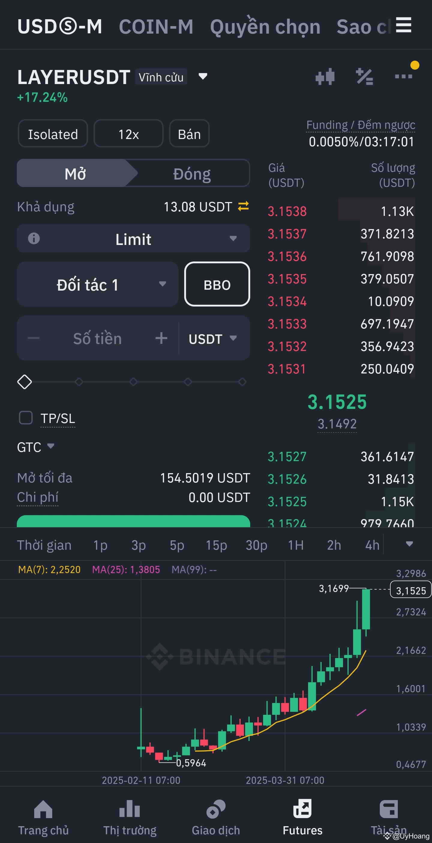Select the USDⓈ-M tab
The width and height of the screenshot is (432, 843).
(x=60, y=26)
